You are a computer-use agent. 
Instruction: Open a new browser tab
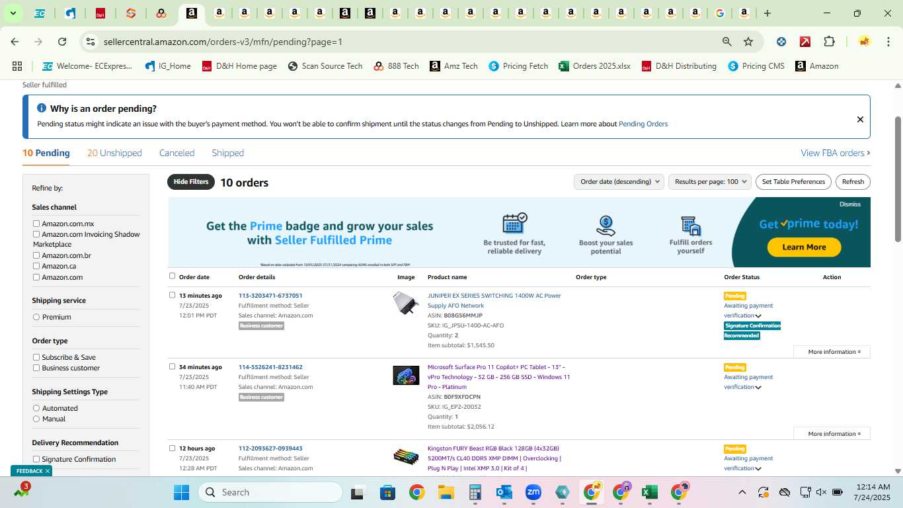[767, 13]
